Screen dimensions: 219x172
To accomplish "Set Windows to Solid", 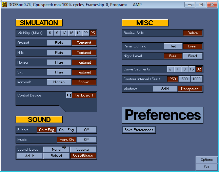I will point(165,89).
